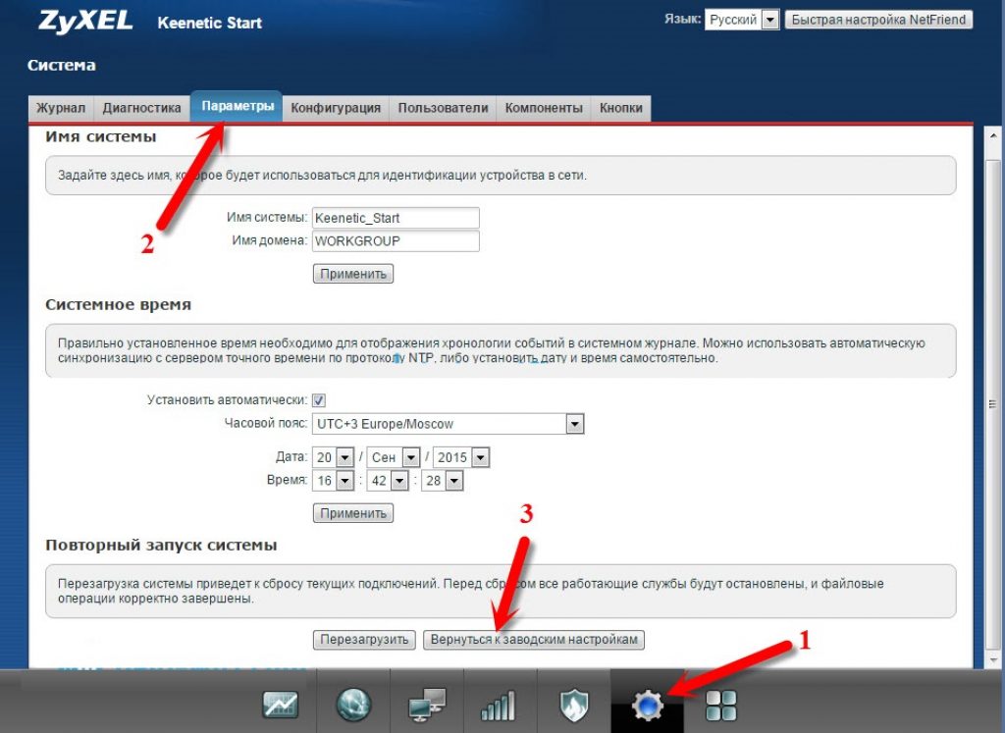Open the year dropdown showing 2015
1005x733 pixels.
click(461, 457)
